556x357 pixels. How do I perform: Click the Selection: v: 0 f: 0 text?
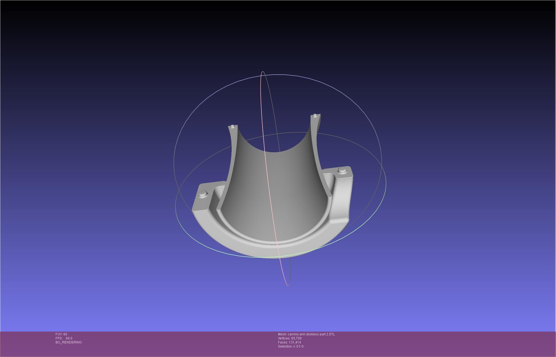pos(290,346)
